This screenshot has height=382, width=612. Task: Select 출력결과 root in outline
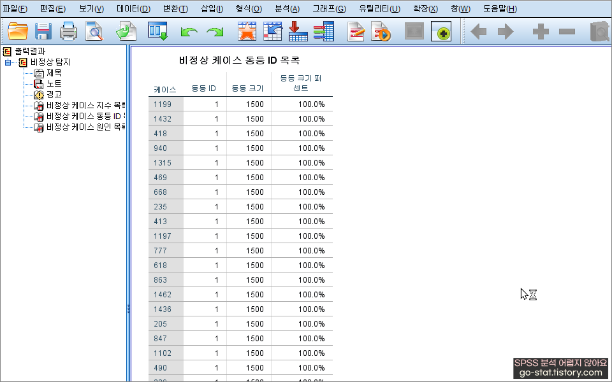coord(30,51)
